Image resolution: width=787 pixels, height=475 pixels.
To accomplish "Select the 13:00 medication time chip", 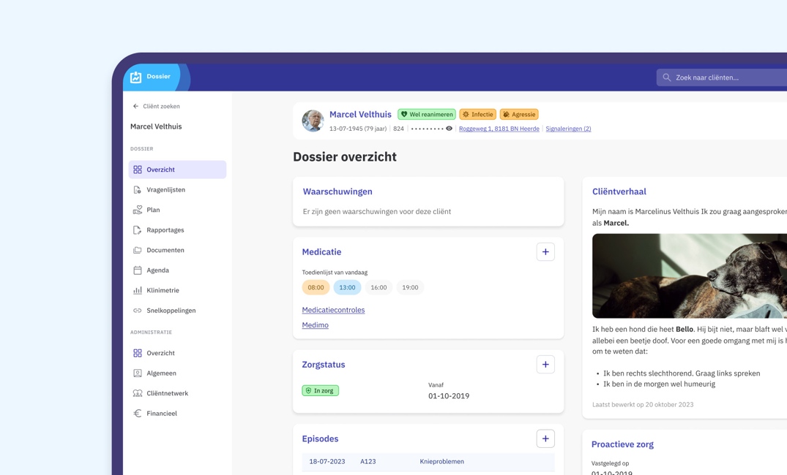I will [347, 287].
